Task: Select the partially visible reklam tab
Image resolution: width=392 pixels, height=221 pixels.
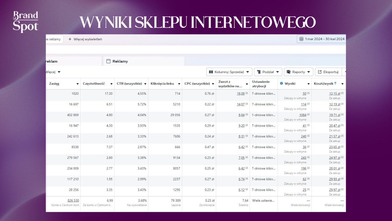Action: pyautogui.click(x=52, y=61)
